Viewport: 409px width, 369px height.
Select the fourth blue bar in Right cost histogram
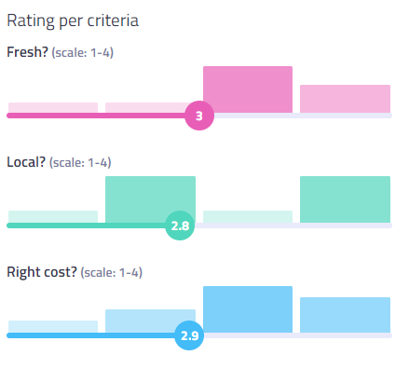click(x=345, y=315)
